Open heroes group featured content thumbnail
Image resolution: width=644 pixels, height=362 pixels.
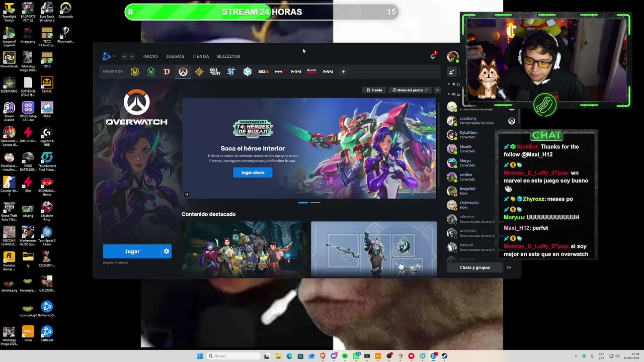(245, 249)
